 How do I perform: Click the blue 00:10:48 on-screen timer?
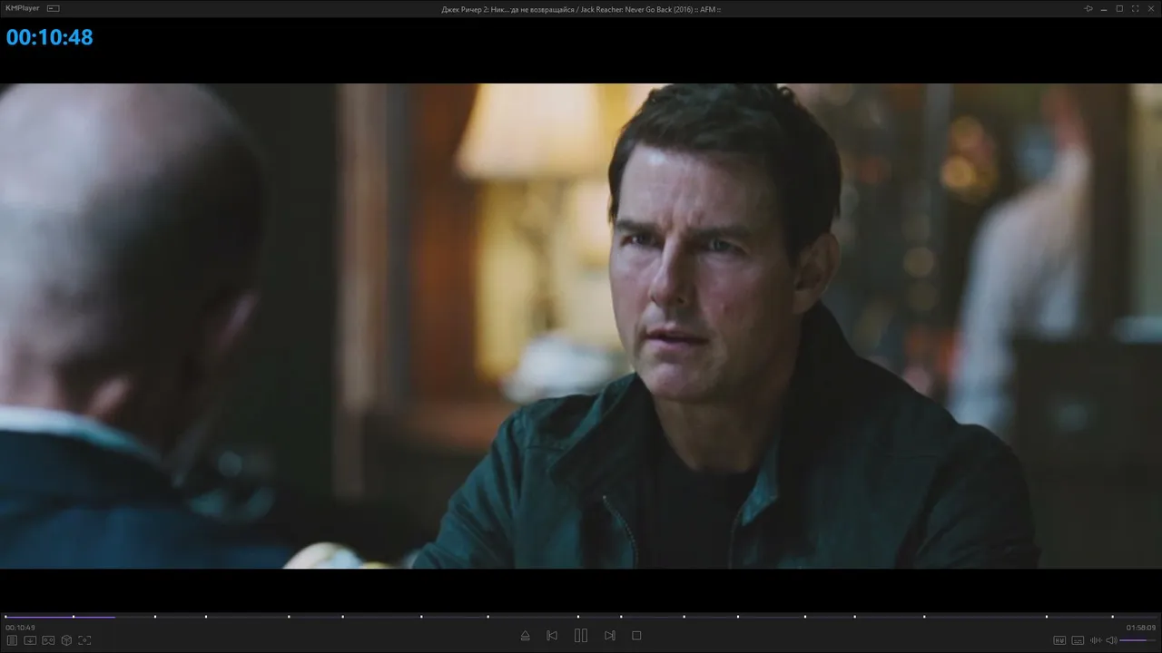tap(50, 37)
